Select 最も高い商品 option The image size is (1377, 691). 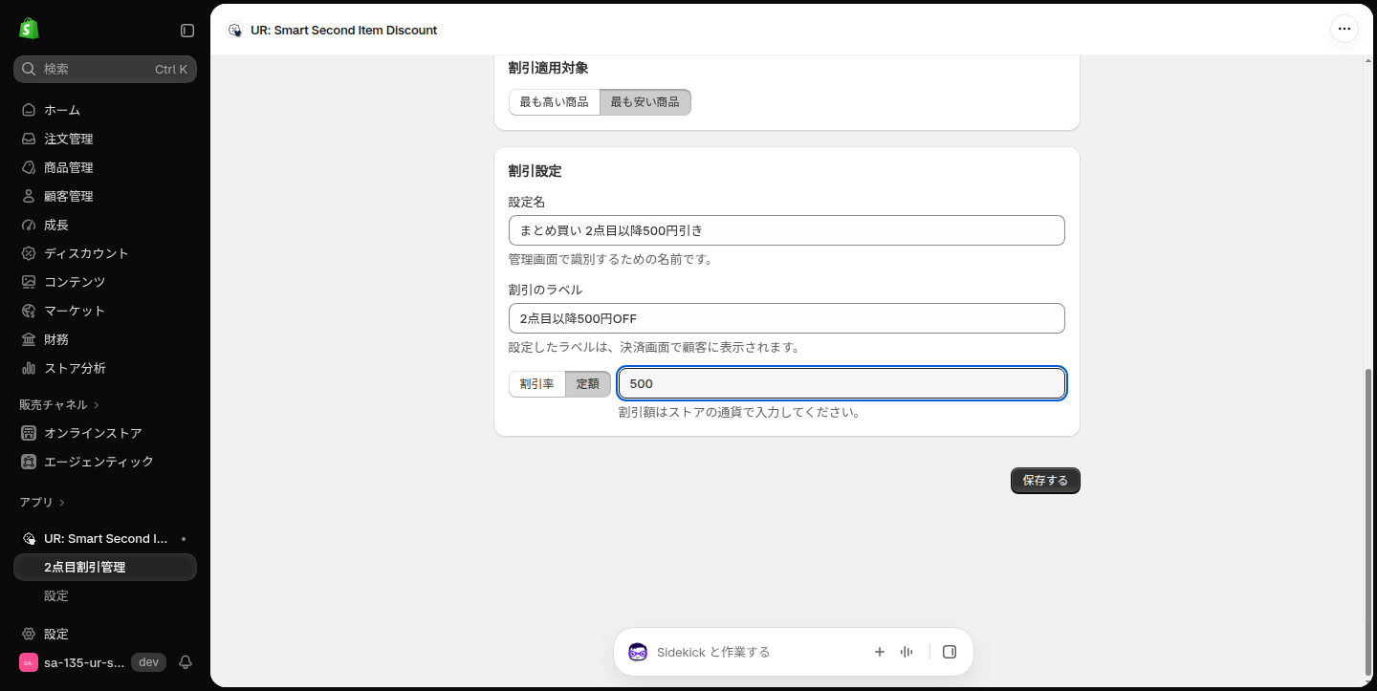554,101
